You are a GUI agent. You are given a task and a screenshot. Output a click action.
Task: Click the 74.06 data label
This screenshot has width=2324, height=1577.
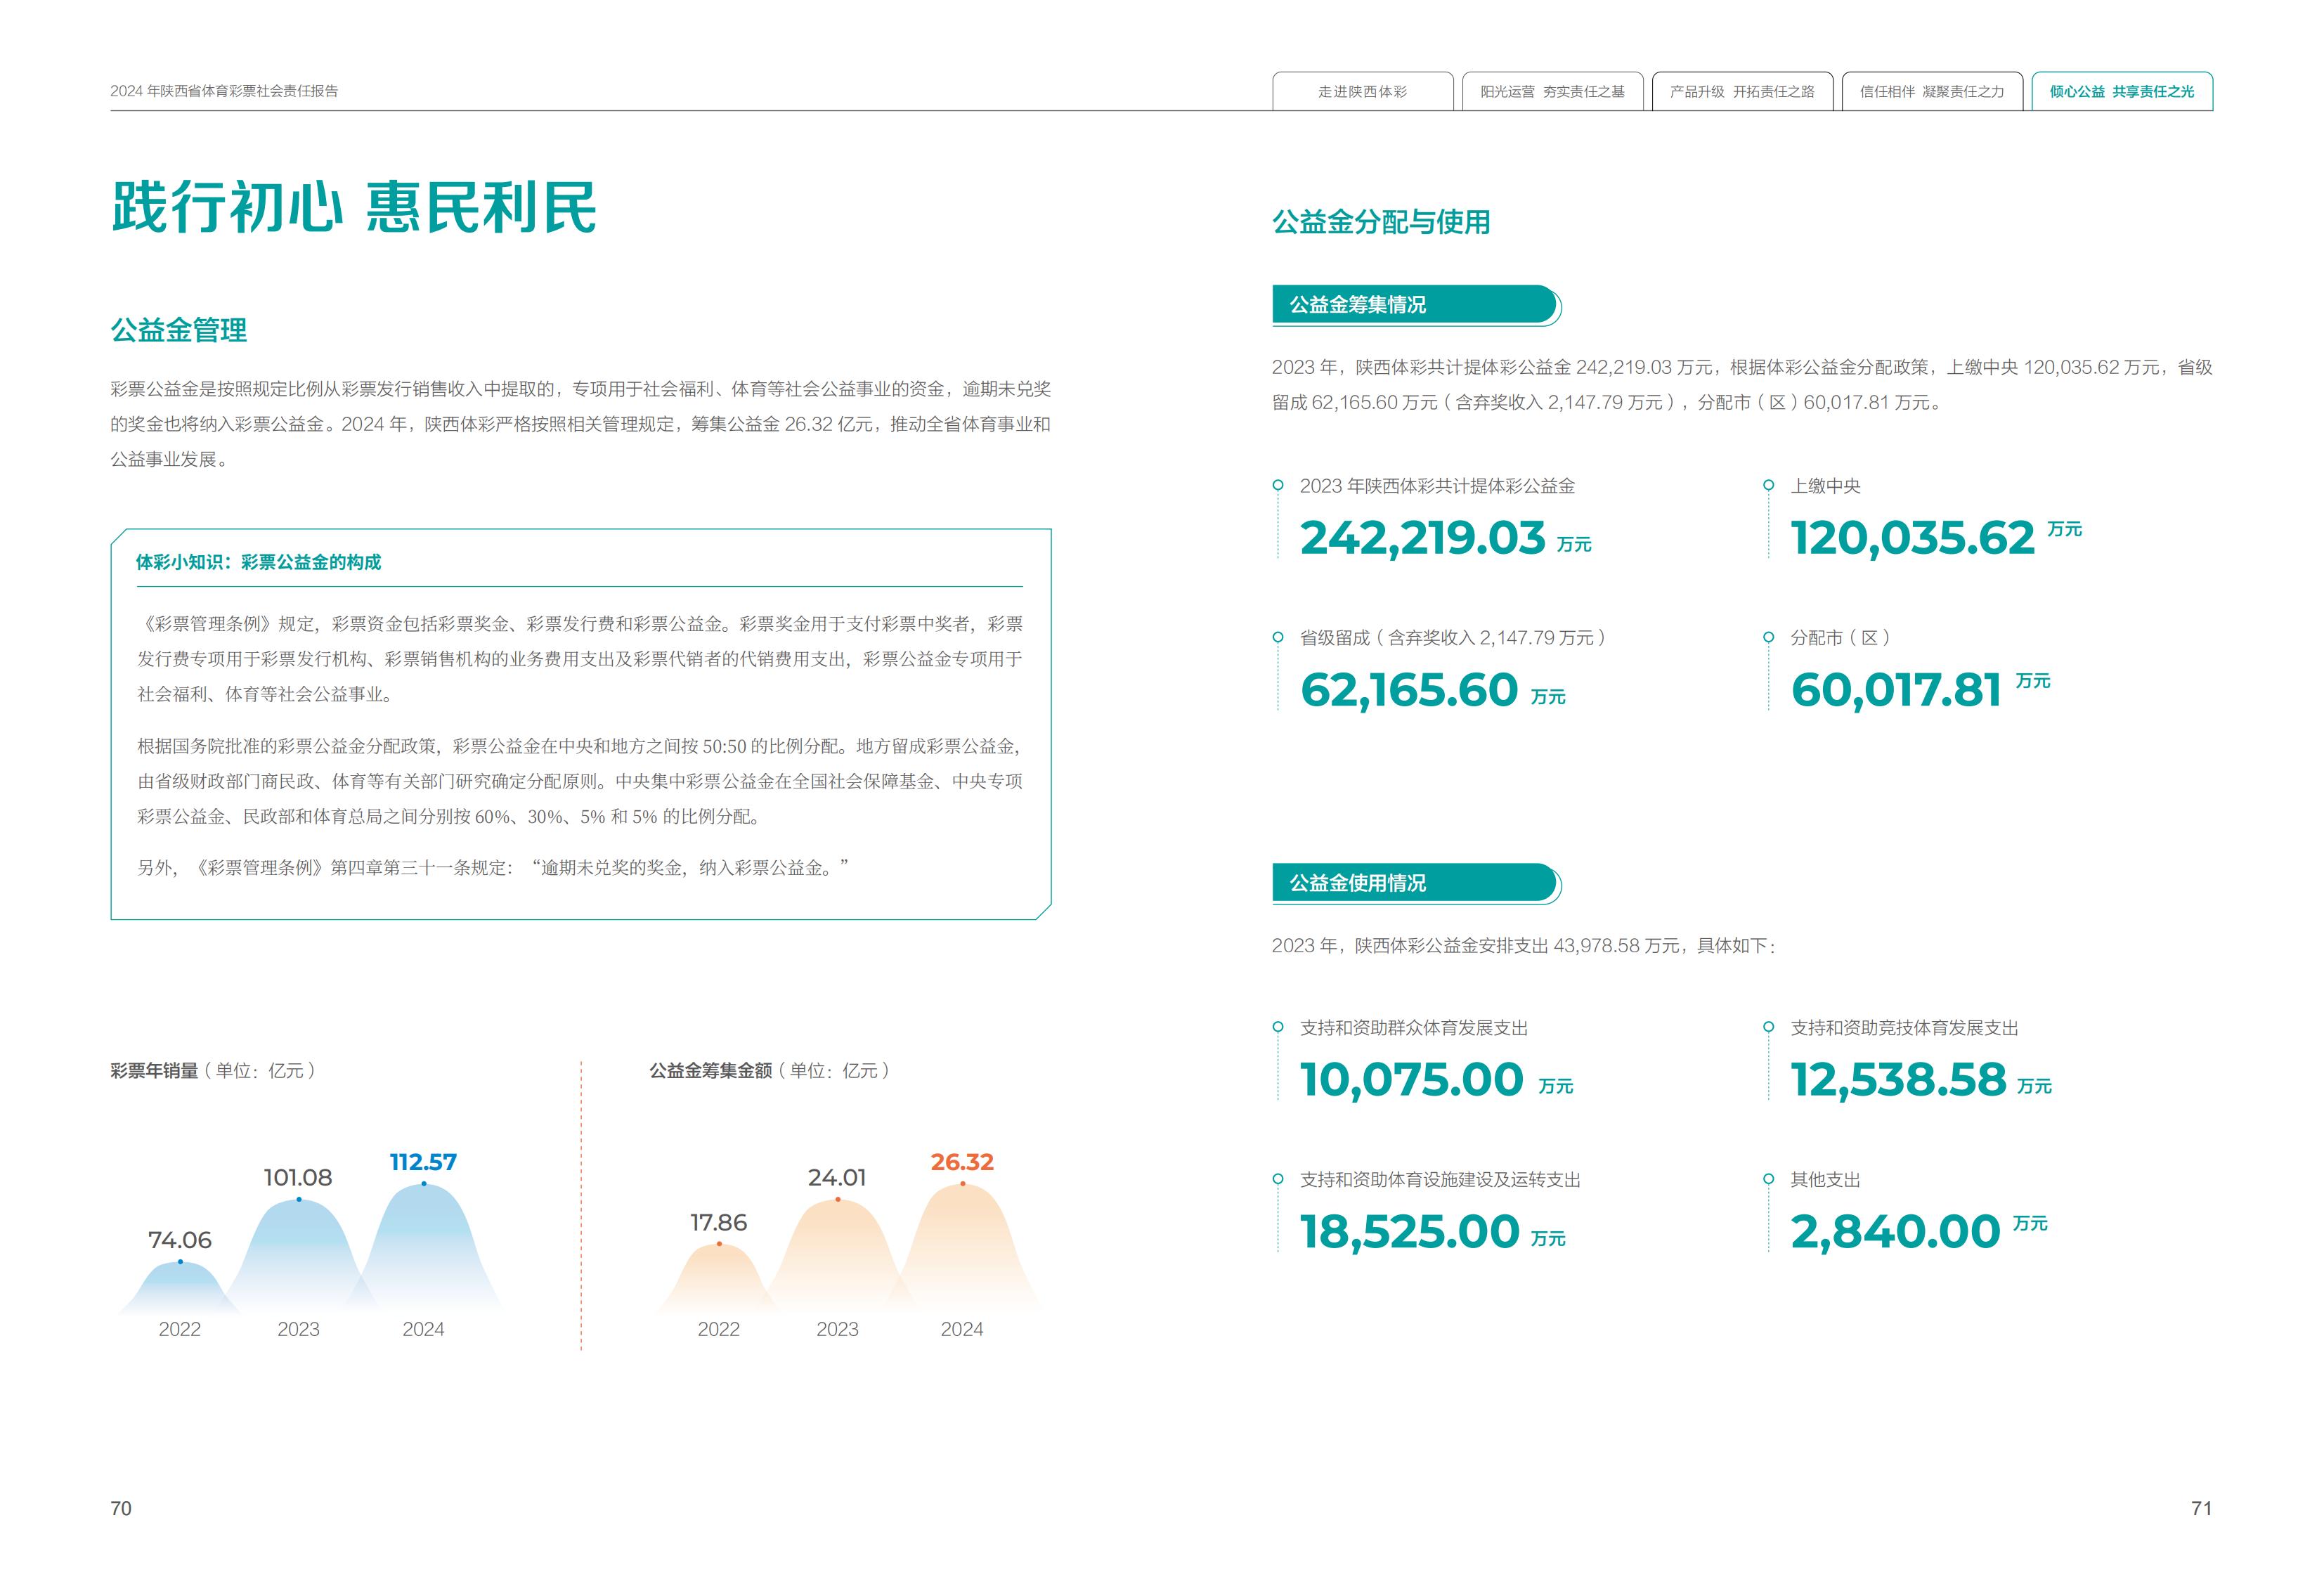180,1240
